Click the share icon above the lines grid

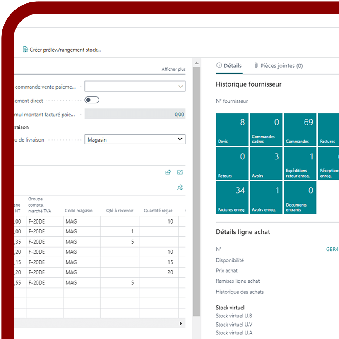coord(168,172)
